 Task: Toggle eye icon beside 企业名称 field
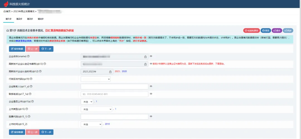click(x=151, y=56)
